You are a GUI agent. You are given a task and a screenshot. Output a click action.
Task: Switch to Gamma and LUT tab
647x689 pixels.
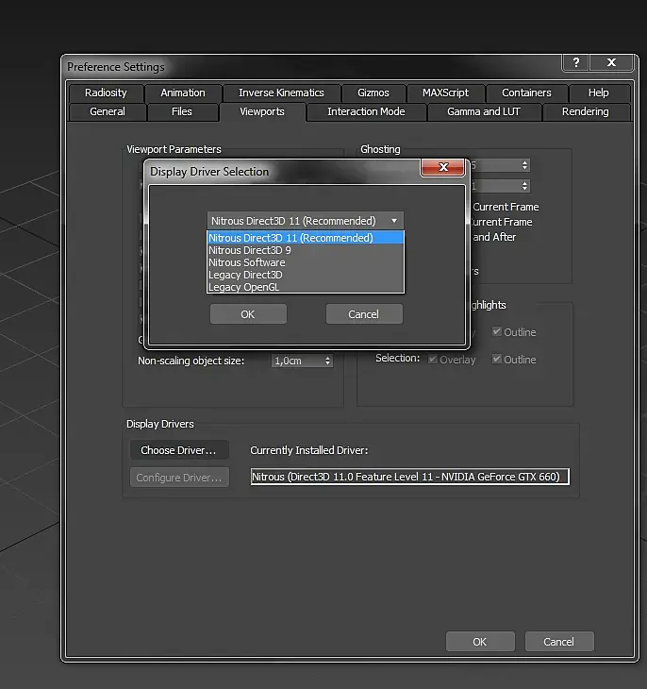(484, 111)
